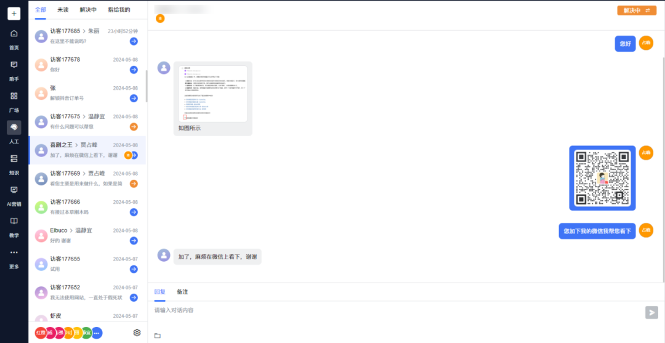Click the 您好 message bubble
665x343 pixels.
pos(625,43)
